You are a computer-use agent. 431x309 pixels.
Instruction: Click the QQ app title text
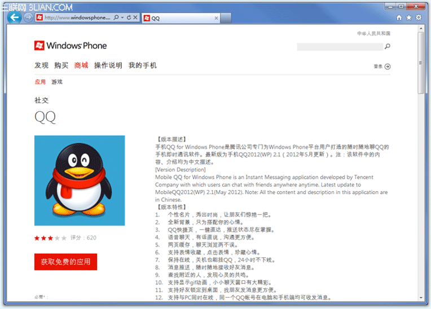click(45, 117)
